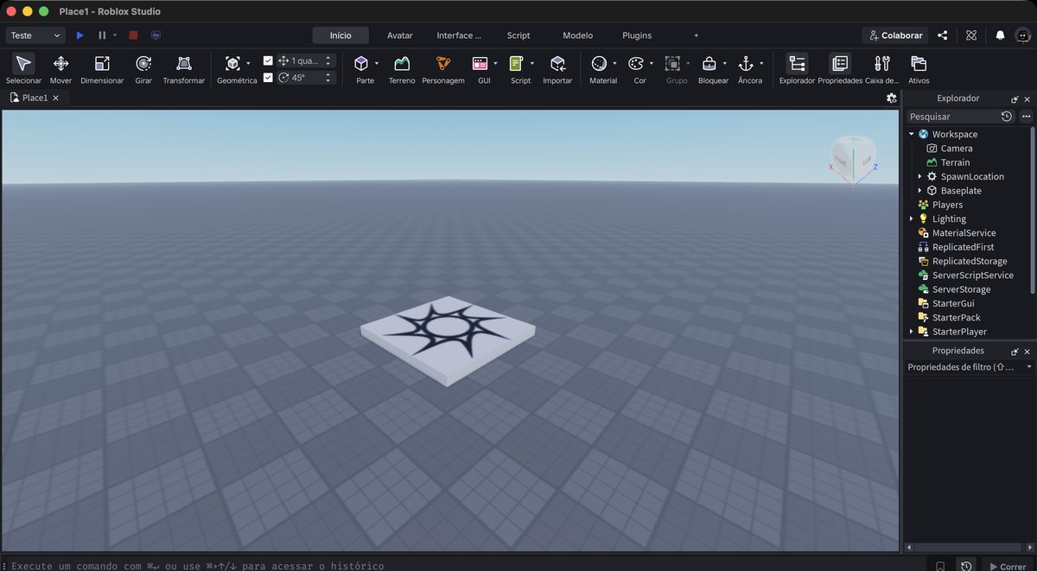Click the client/server view icon
This screenshot has width=1037, height=571.
point(156,35)
